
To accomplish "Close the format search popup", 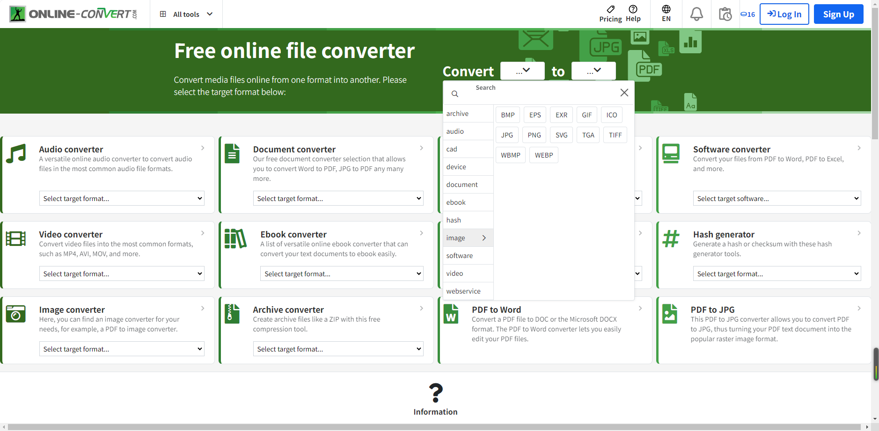I will click(x=624, y=93).
